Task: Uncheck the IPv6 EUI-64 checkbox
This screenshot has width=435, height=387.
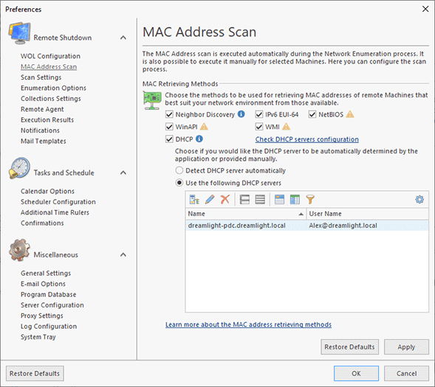Action: (x=258, y=114)
